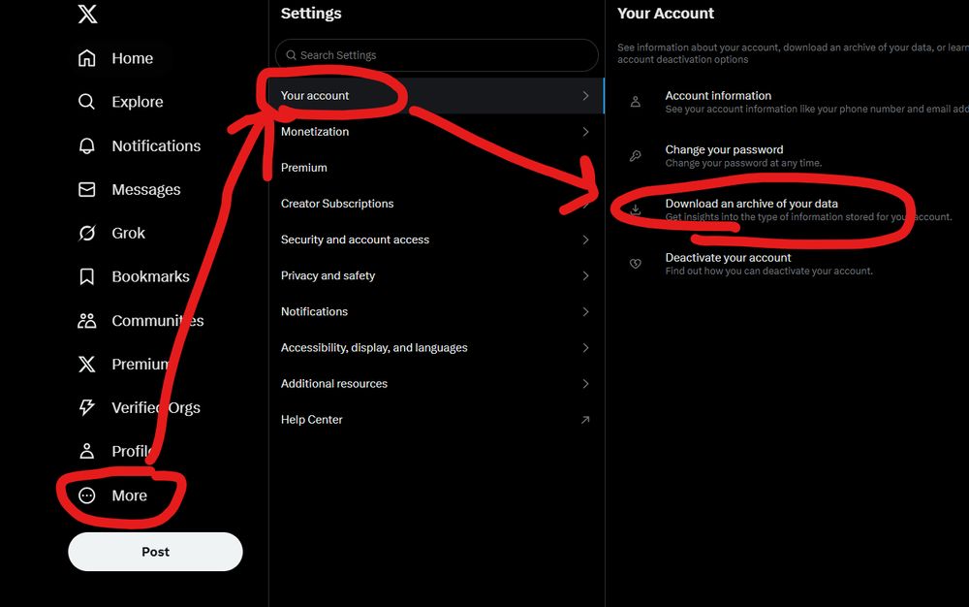The image size is (969, 607).
Task: Open Home from the sidebar
Action: [x=132, y=58]
